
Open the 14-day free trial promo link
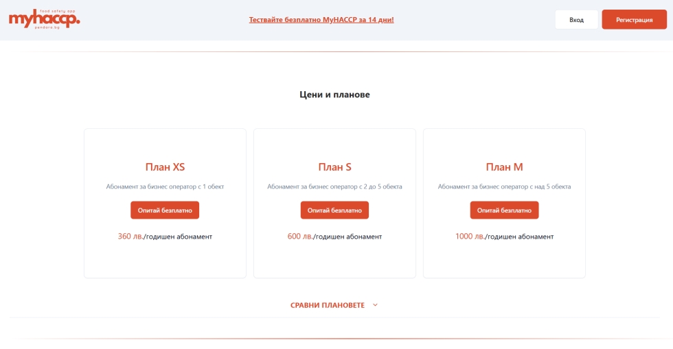pyautogui.click(x=321, y=20)
